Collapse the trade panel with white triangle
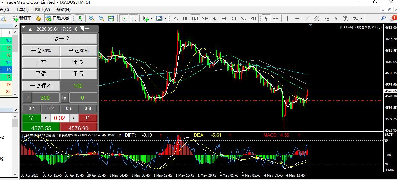 point(30,29)
